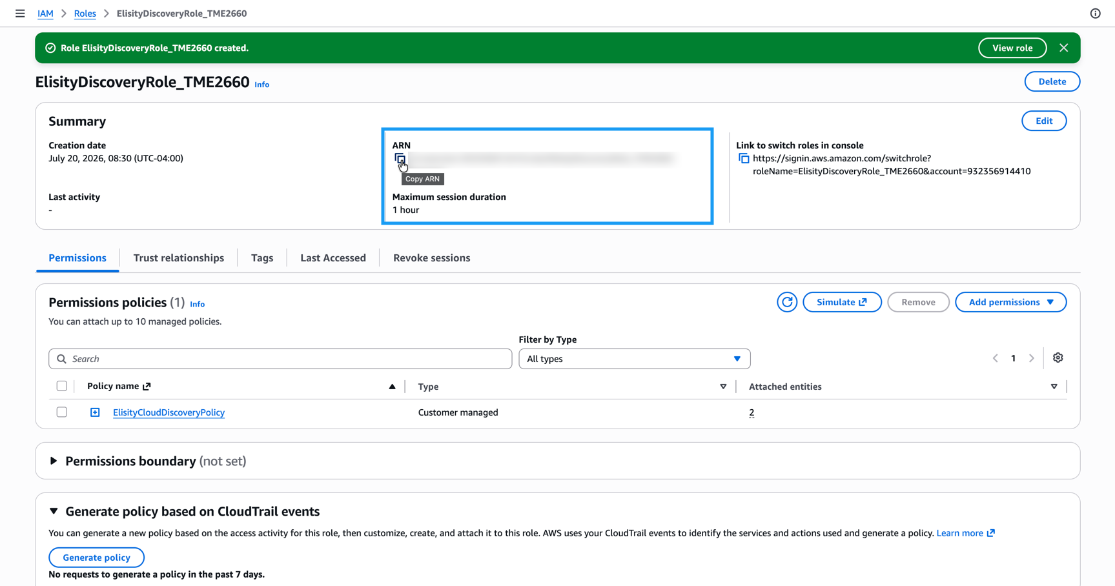The width and height of the screenshot is (1115, 586).
Task: Switch to the Permissions tab
Action: point(77,258)
